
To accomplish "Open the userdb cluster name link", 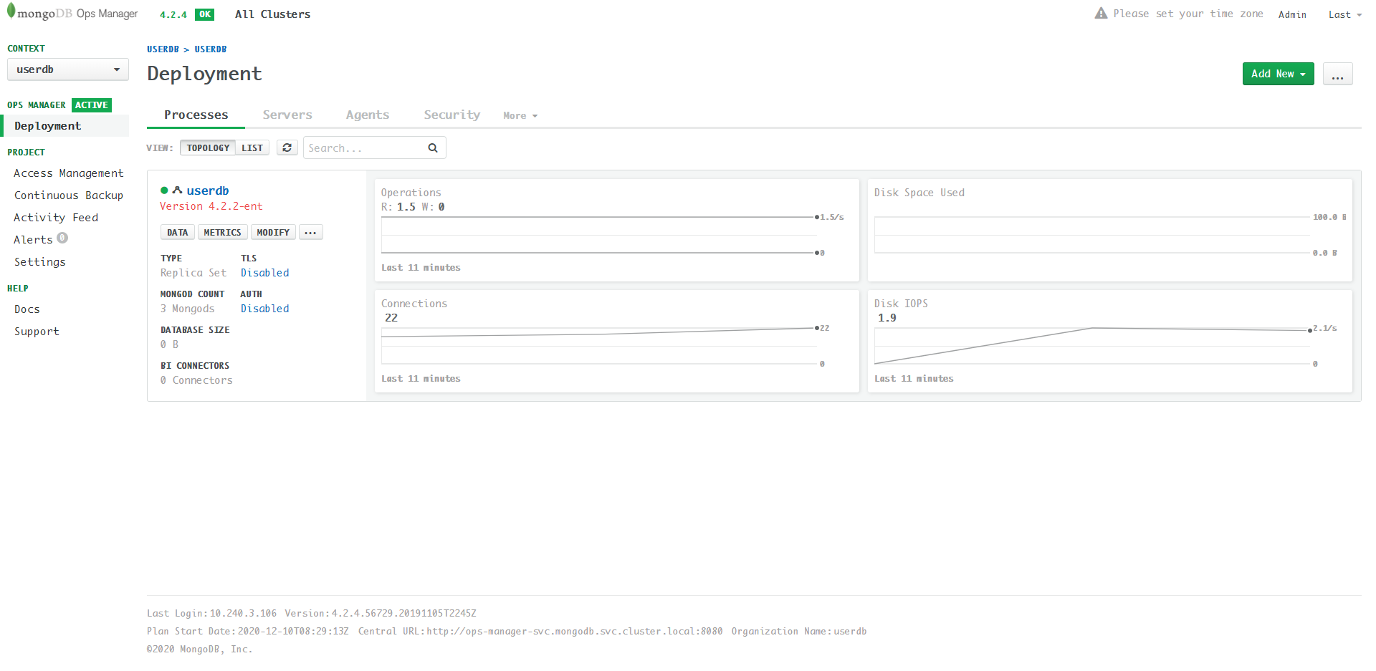I will point(208,190).
